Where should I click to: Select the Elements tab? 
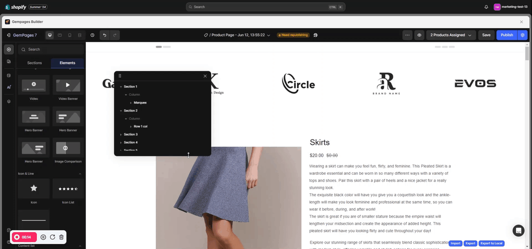(x=67, y=63)
